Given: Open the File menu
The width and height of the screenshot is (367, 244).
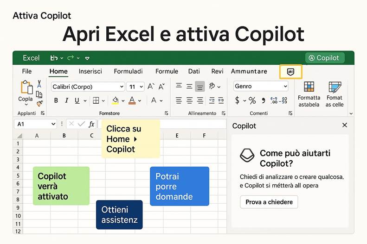Looking at the screenshot, I should click(x=27, y=71).
